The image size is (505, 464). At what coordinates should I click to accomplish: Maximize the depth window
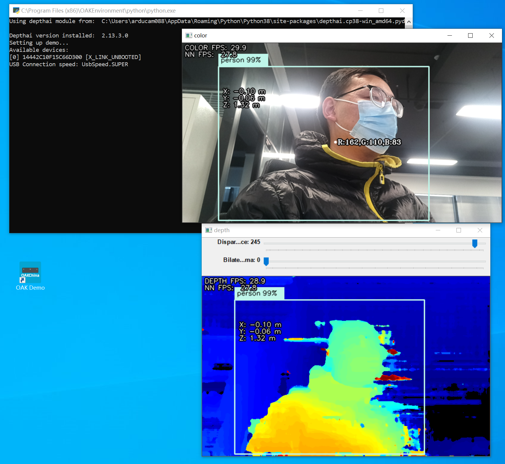(x=459, y=230)
